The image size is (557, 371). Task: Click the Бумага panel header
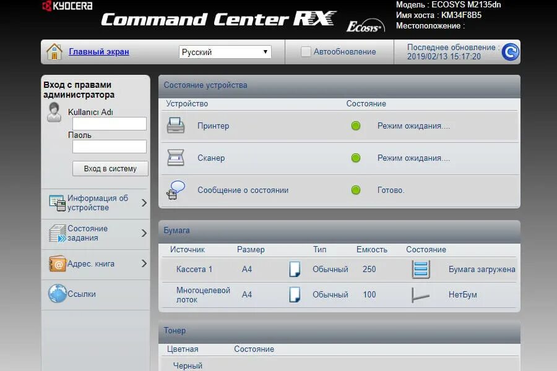339,231
